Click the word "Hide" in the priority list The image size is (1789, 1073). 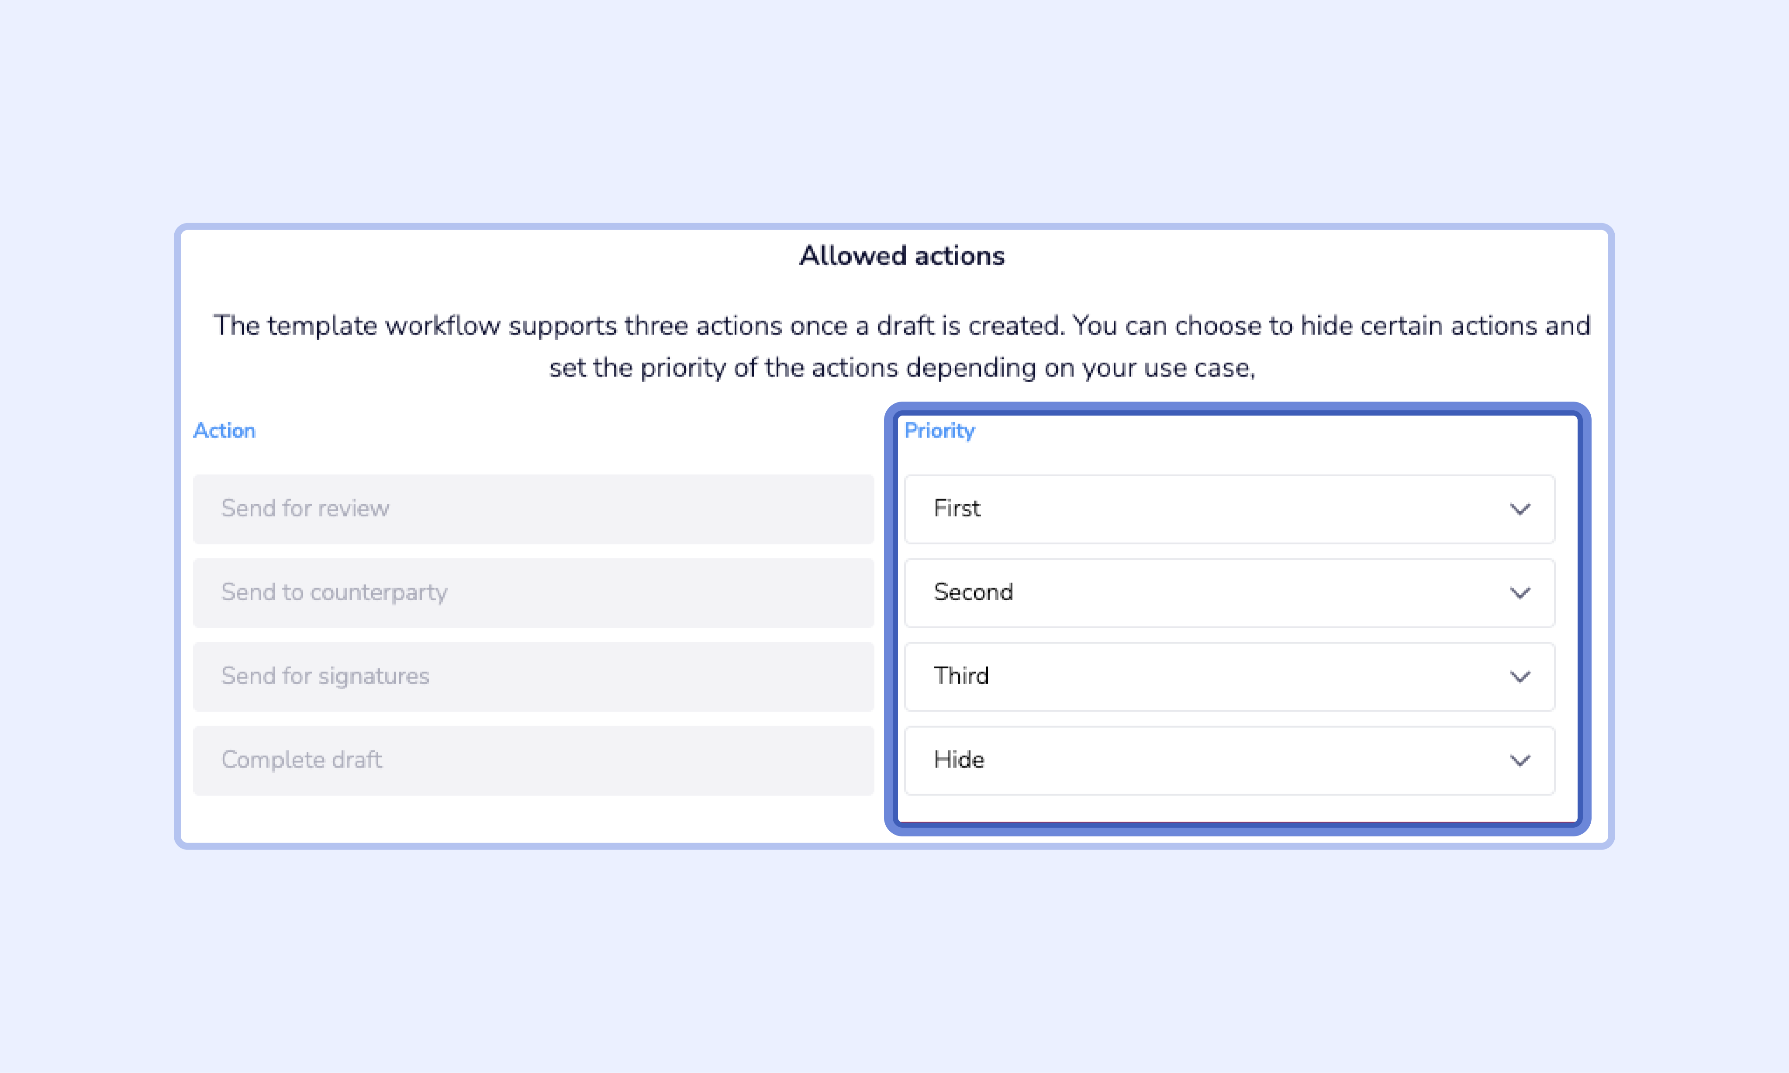(x=959, y=760)
